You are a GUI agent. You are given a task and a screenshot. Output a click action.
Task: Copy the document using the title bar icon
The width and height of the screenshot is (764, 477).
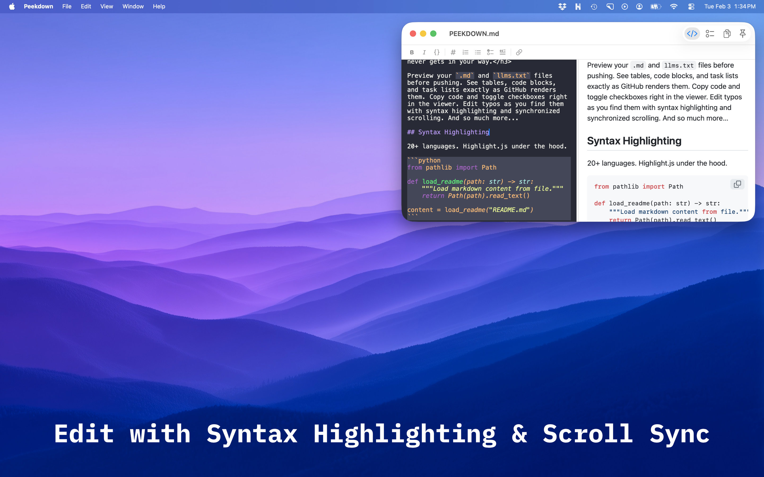(727, 34)
